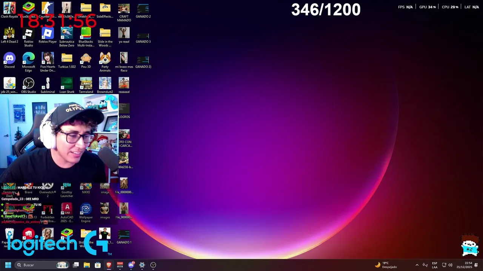
Task: Open the Five Hearts Under One shortcut
Action: click(x=48, y=62)
